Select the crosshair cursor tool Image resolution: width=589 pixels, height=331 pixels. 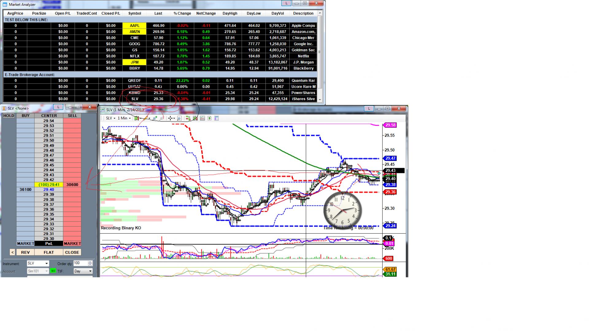(170, 118)
